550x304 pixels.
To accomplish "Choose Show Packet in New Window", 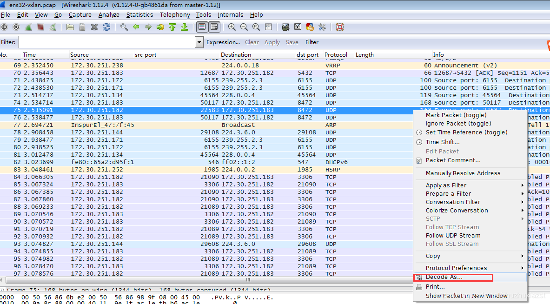I will pyautogui.click(x=466, y=296).
